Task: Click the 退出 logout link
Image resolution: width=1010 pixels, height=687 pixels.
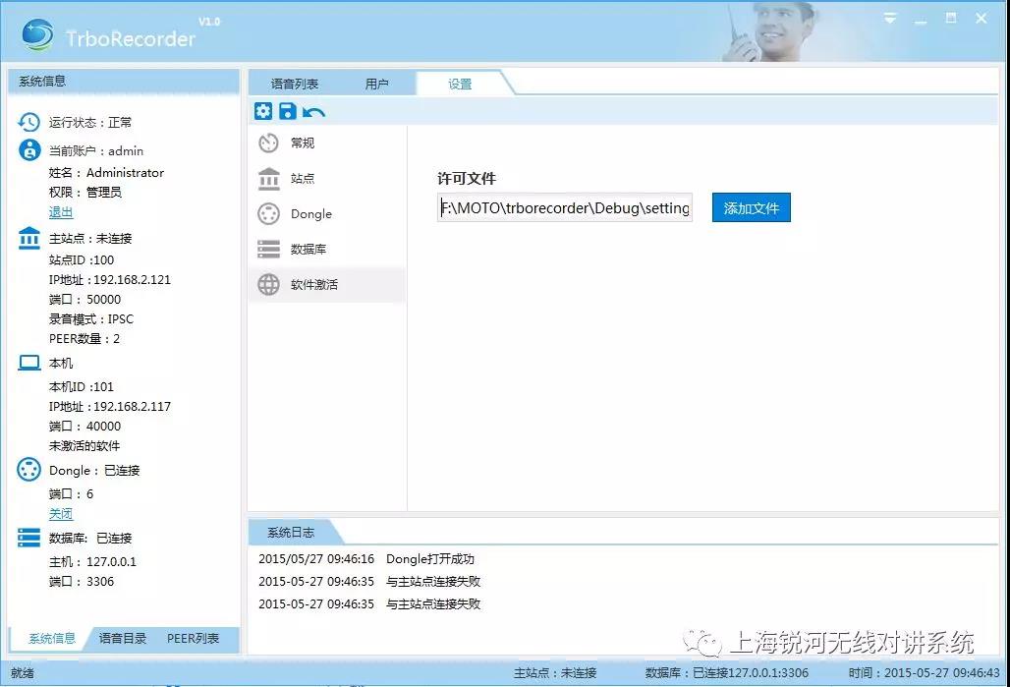Action: (61, 212)
